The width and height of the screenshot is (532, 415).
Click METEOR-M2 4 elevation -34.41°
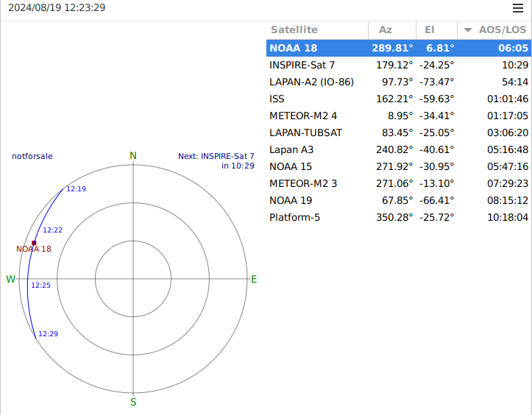(436, 116)
